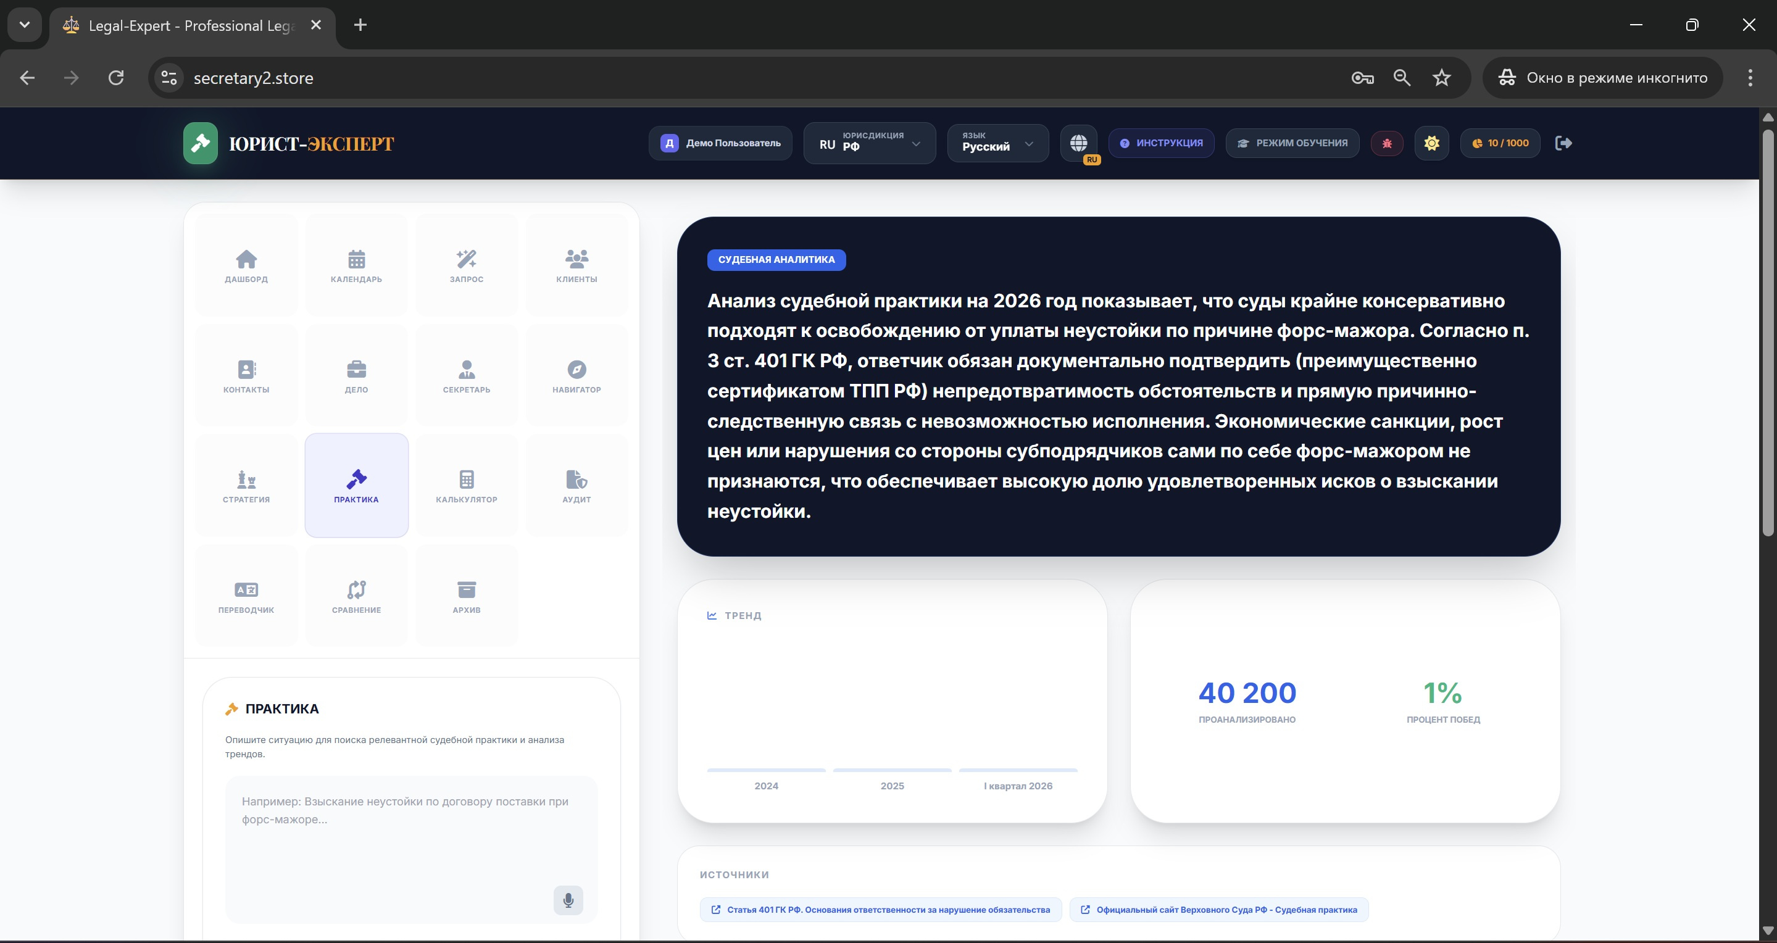
Task: Open the Calendar (Календарь) module
Action: click(x=356, y=265)
